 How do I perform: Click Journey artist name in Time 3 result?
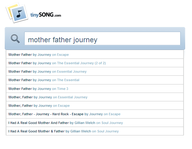(x=44, y=89)
